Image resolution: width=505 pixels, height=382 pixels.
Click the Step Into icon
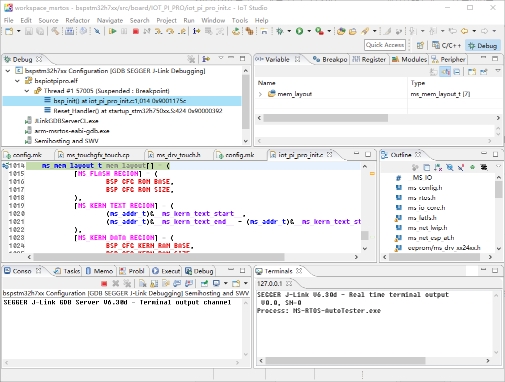158,31
